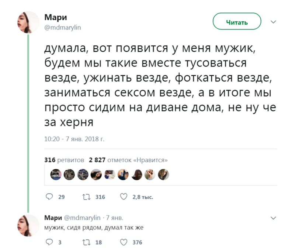Open Мари's avatar on the reply tweet
The height and width of the screenshot is (249, 295).
[x=28, y=226]
